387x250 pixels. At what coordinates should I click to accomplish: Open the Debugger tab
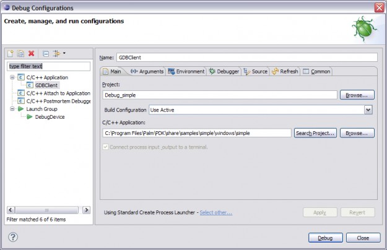pyautogui.click(x=224, y=72)
